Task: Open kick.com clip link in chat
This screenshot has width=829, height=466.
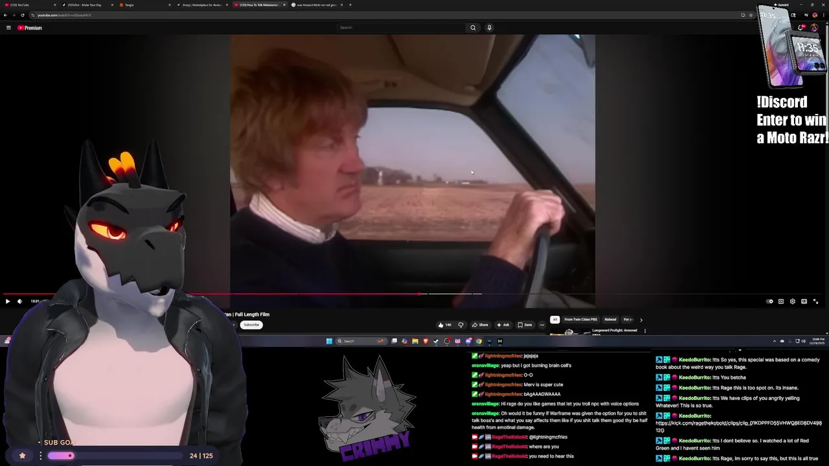Action: (x=738, y=427)
